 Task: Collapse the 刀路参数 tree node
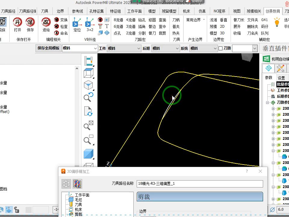267,102
